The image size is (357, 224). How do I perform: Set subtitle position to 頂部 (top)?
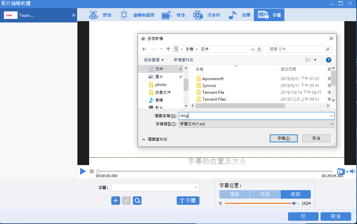[235, 194]
